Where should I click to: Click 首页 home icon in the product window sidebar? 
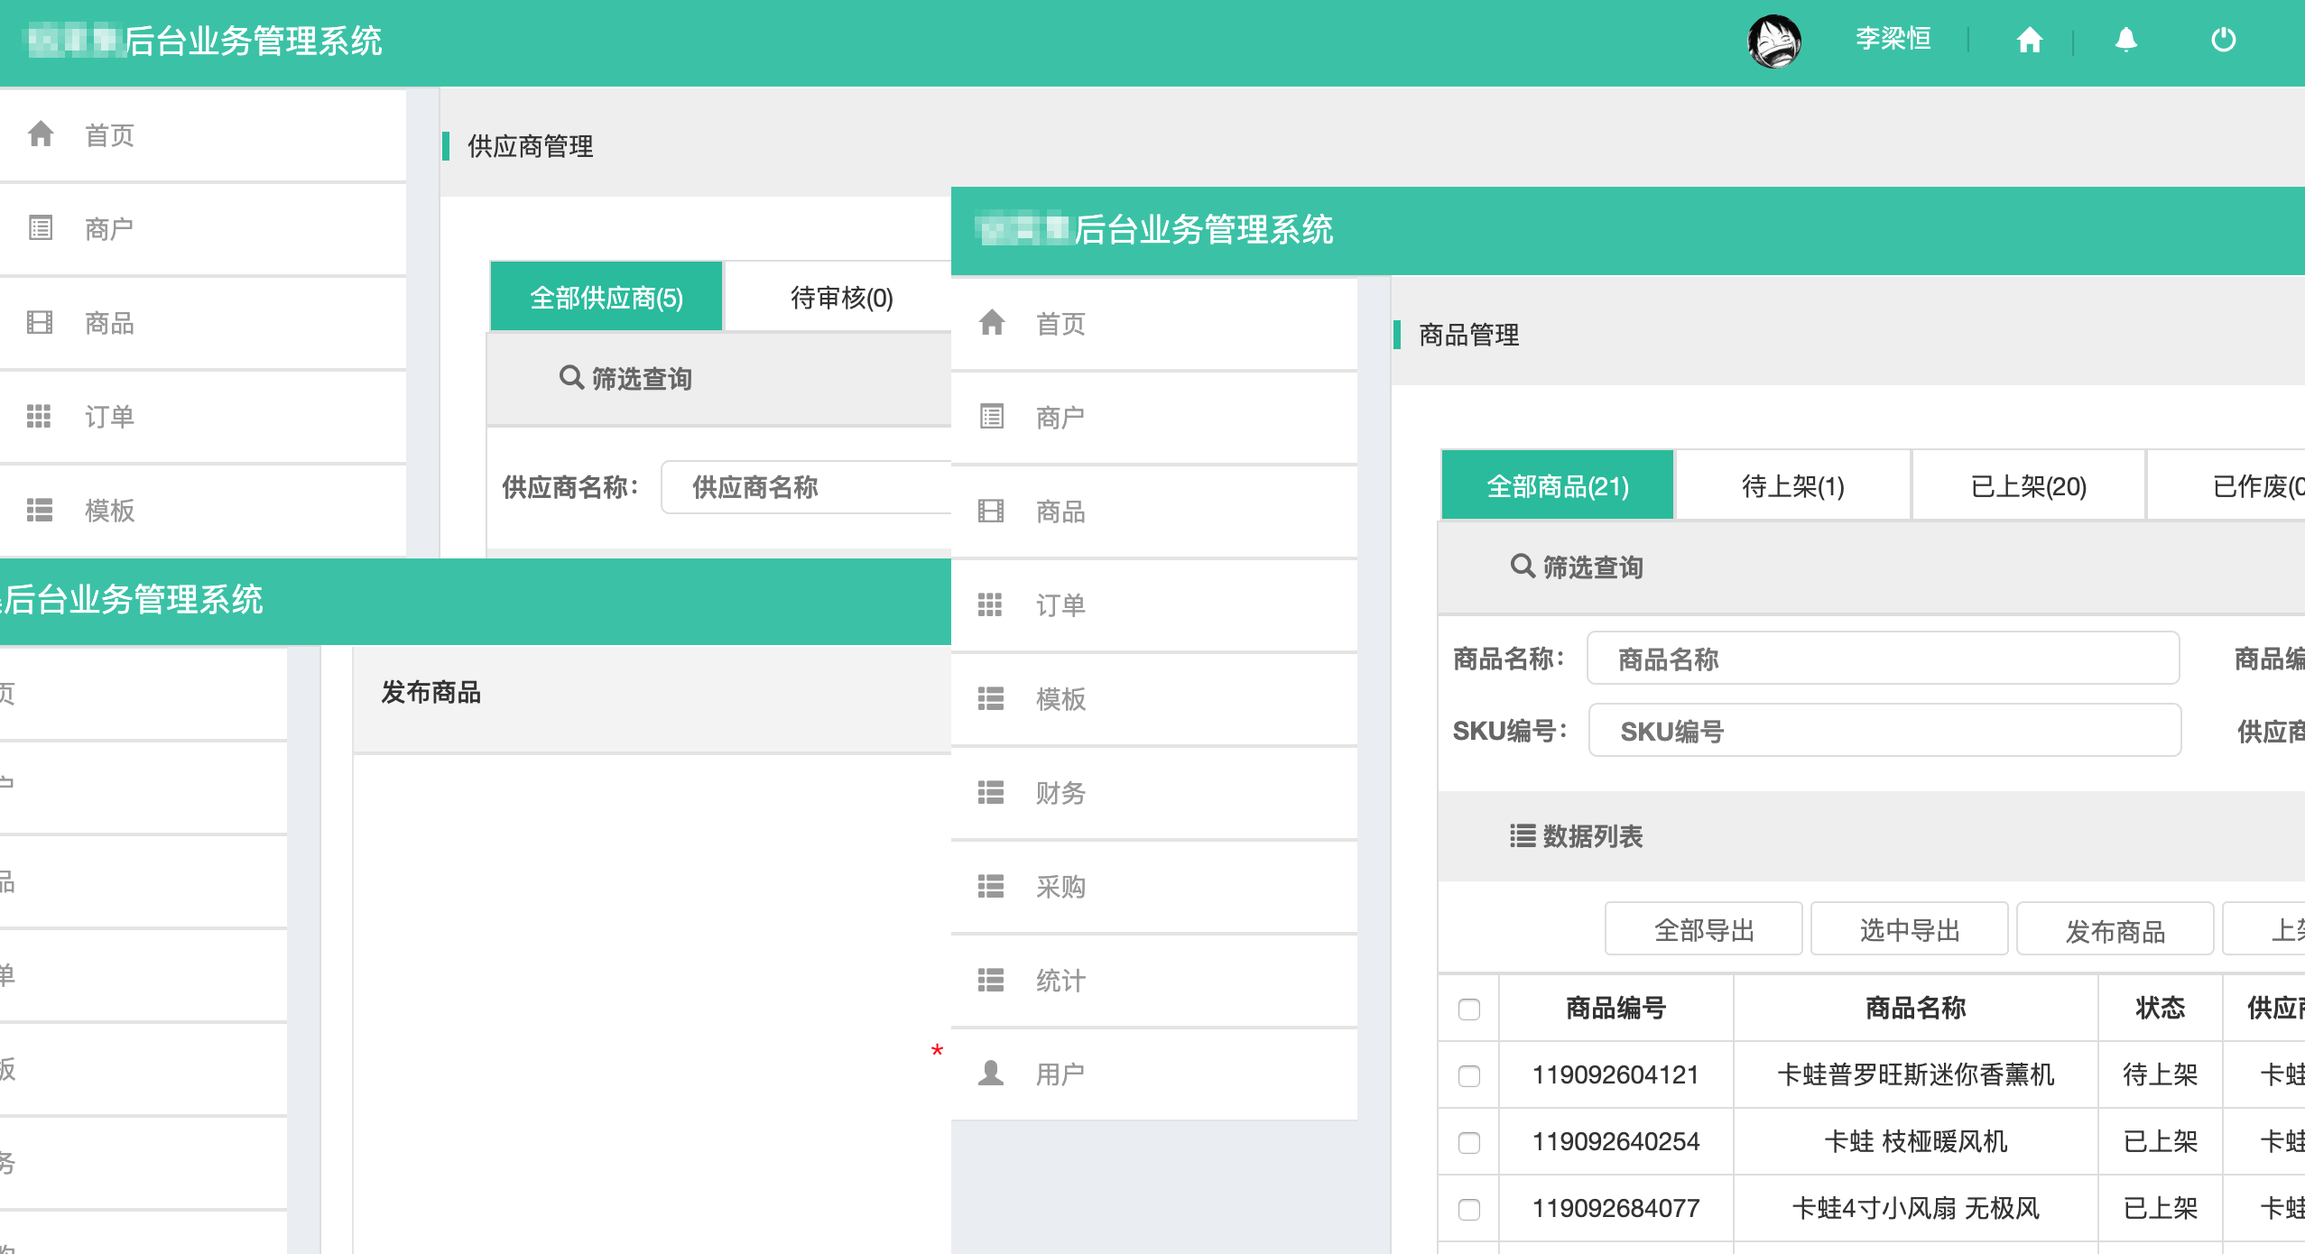[x=992, y=322]
